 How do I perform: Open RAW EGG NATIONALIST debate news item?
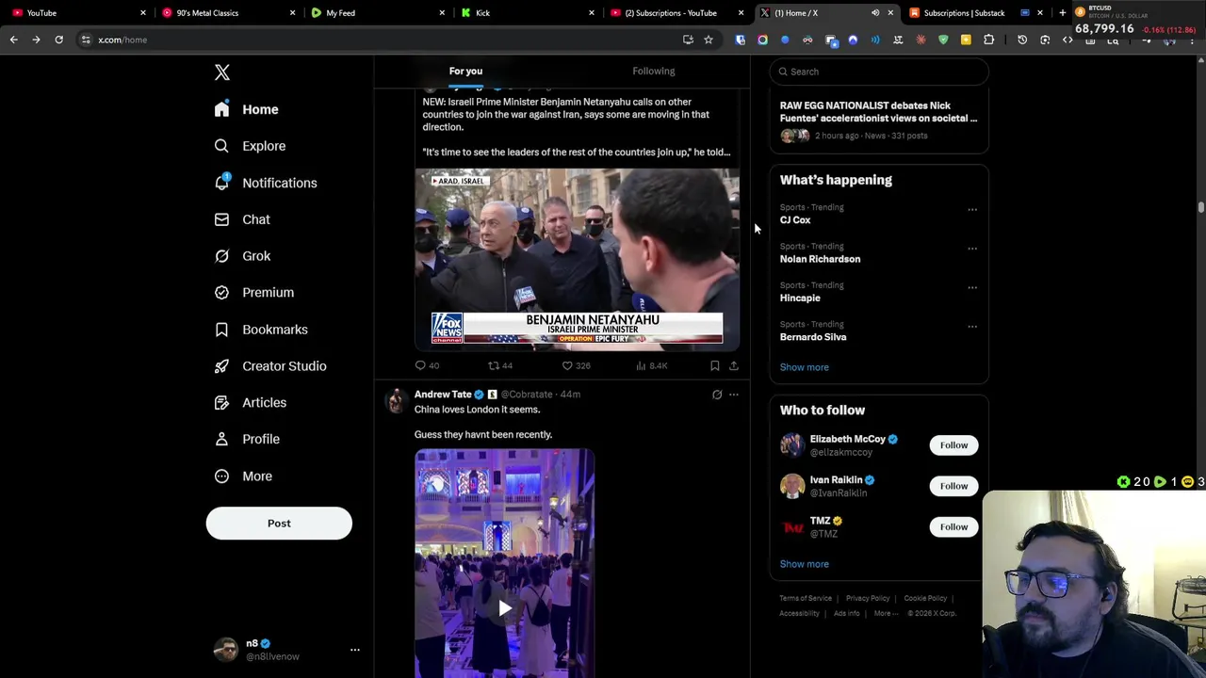coord(878,120)
